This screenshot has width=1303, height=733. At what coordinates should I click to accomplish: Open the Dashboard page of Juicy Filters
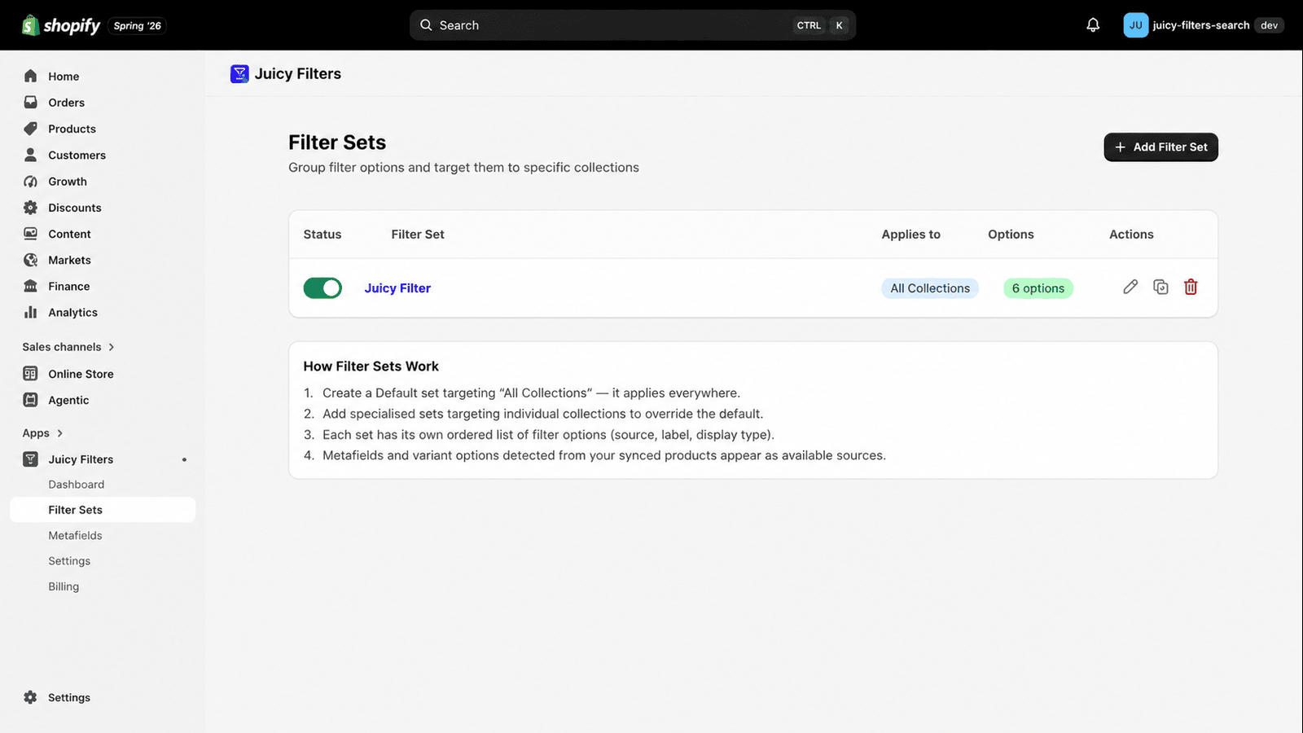[x=76, y=485]
